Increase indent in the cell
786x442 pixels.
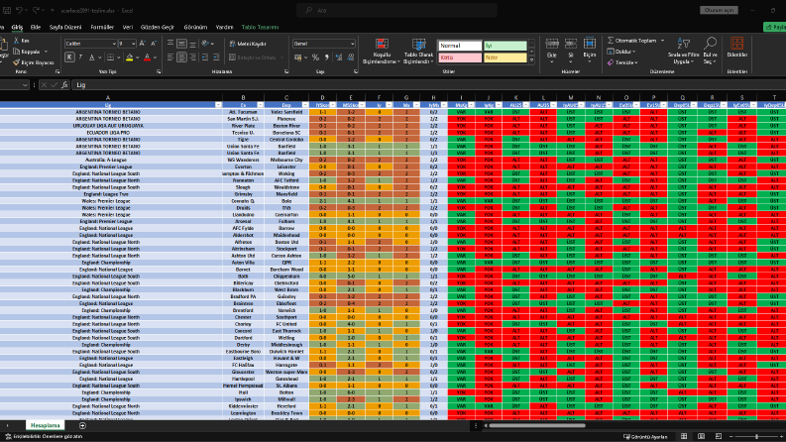(216, 57)
